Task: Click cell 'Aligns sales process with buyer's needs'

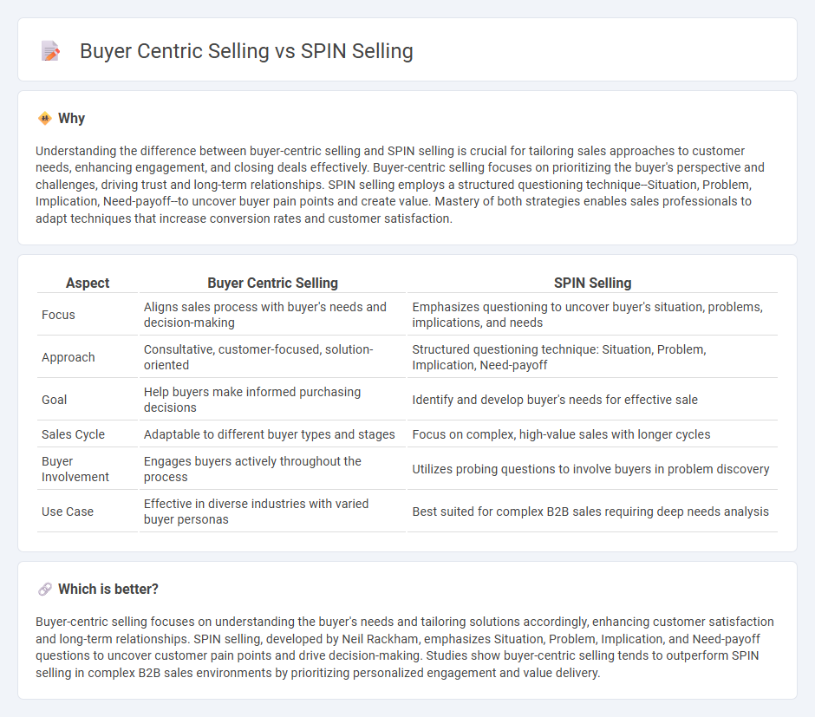Action: pos(272,315)
